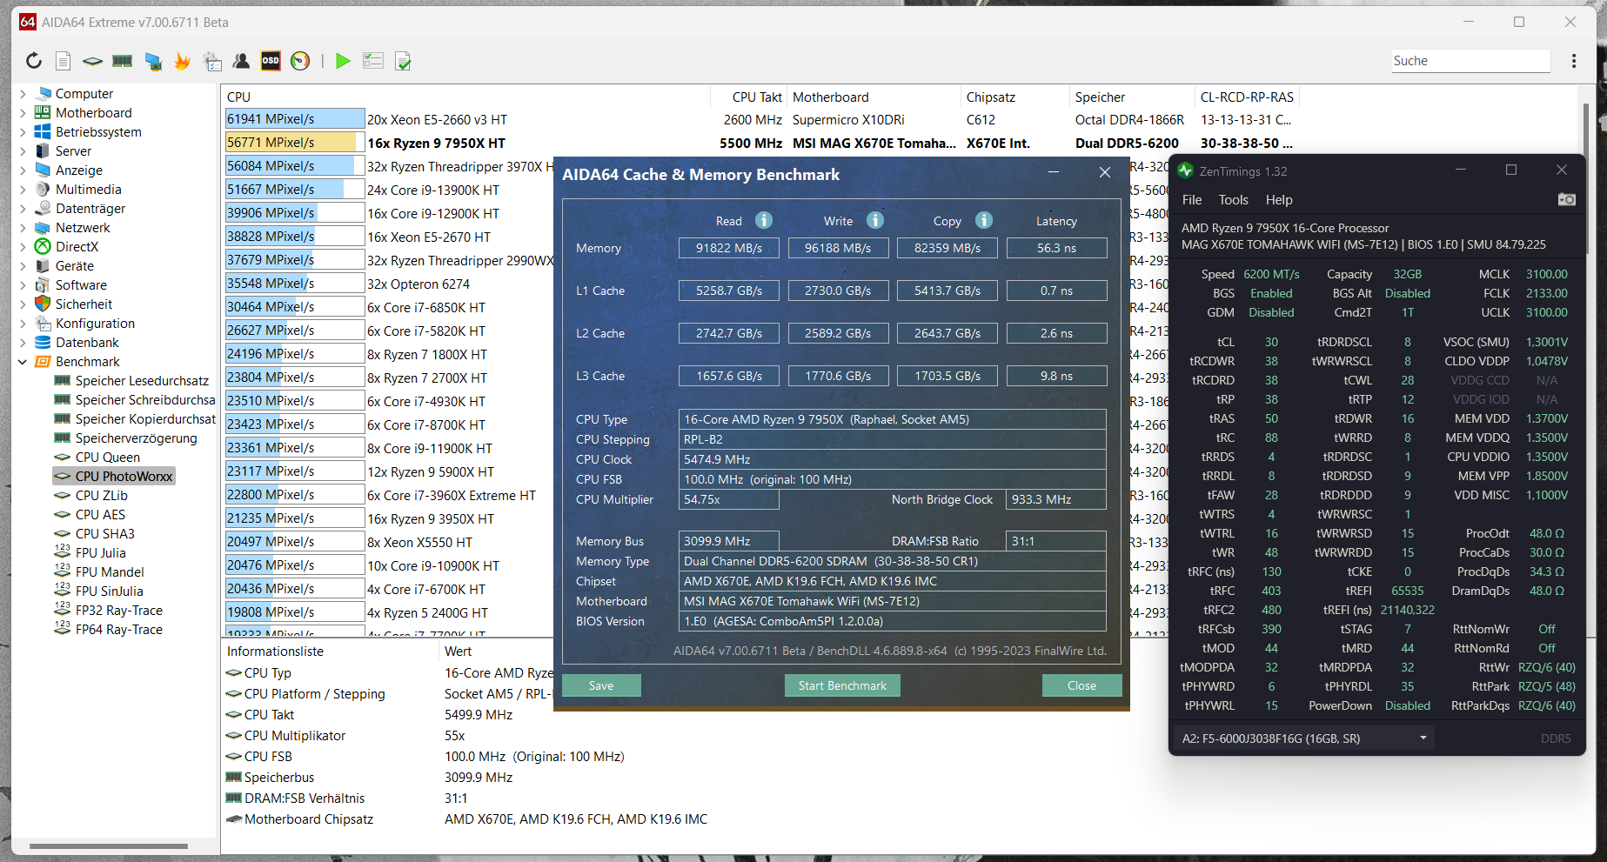Open the network monitor toolbar icon
This screenshot has height=862, width=1607.
click(153, 61)
